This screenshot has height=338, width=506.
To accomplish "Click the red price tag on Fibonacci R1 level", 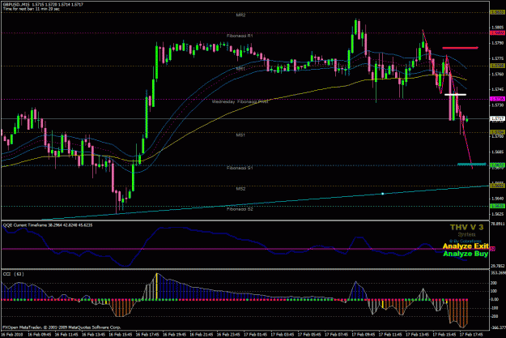I will click(497, 33).
